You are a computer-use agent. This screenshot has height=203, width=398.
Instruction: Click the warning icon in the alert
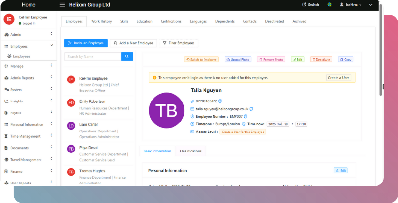pyautogui.click(x=154, y=78)
